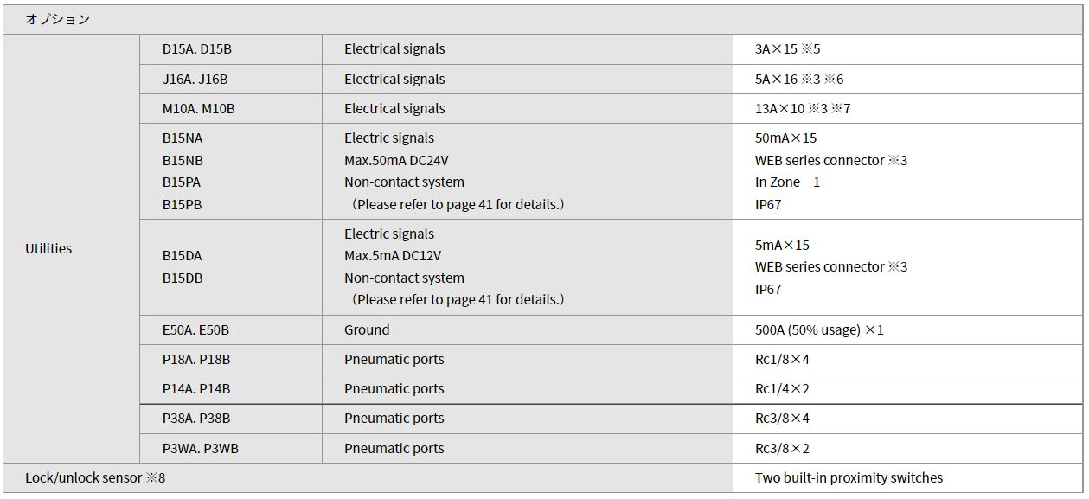Image resolution: width=1089 pixels, height=499 pixels.
Task: Select the P38A. P38B model code
Action: [196, 419]
